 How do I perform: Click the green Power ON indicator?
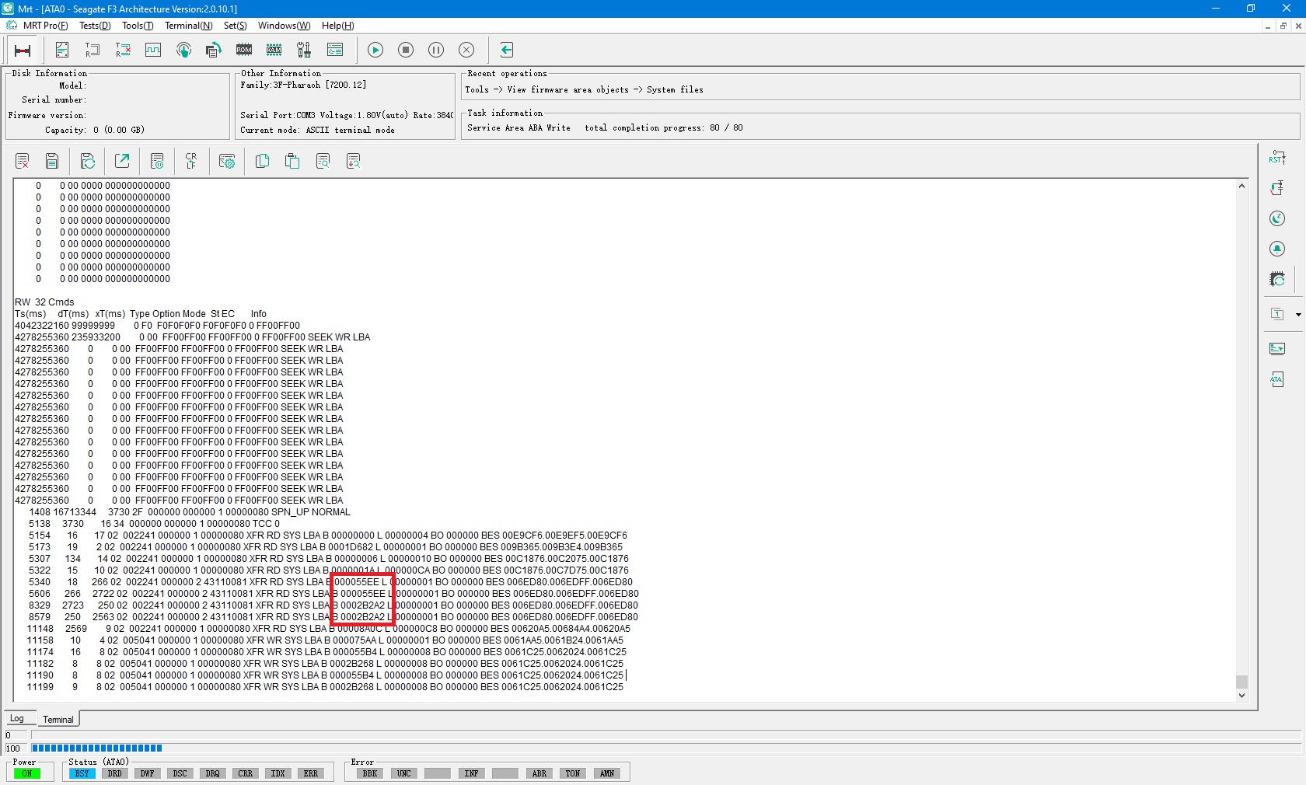[x=27, y=773]
